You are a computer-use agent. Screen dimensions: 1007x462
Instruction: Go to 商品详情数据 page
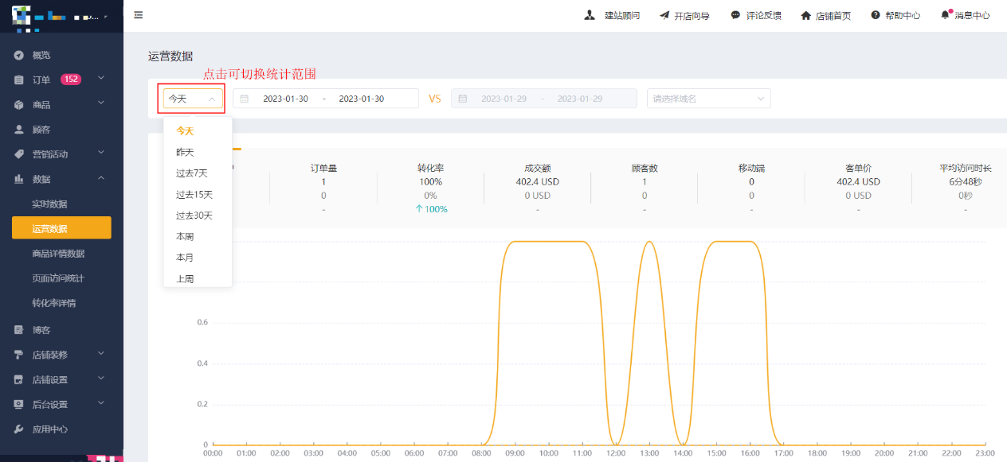pyautogui.click(x=58, y=254)
